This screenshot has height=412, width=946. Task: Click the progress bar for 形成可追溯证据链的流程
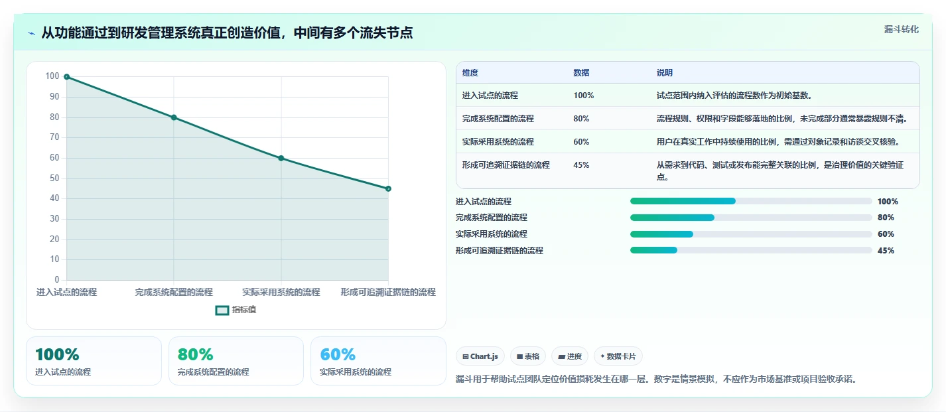coord(751,250)
